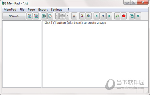The width and height of the screenshot is (150, 95).
Task: Open search with magnifying glass icon
Action: (x=82, y=16)
